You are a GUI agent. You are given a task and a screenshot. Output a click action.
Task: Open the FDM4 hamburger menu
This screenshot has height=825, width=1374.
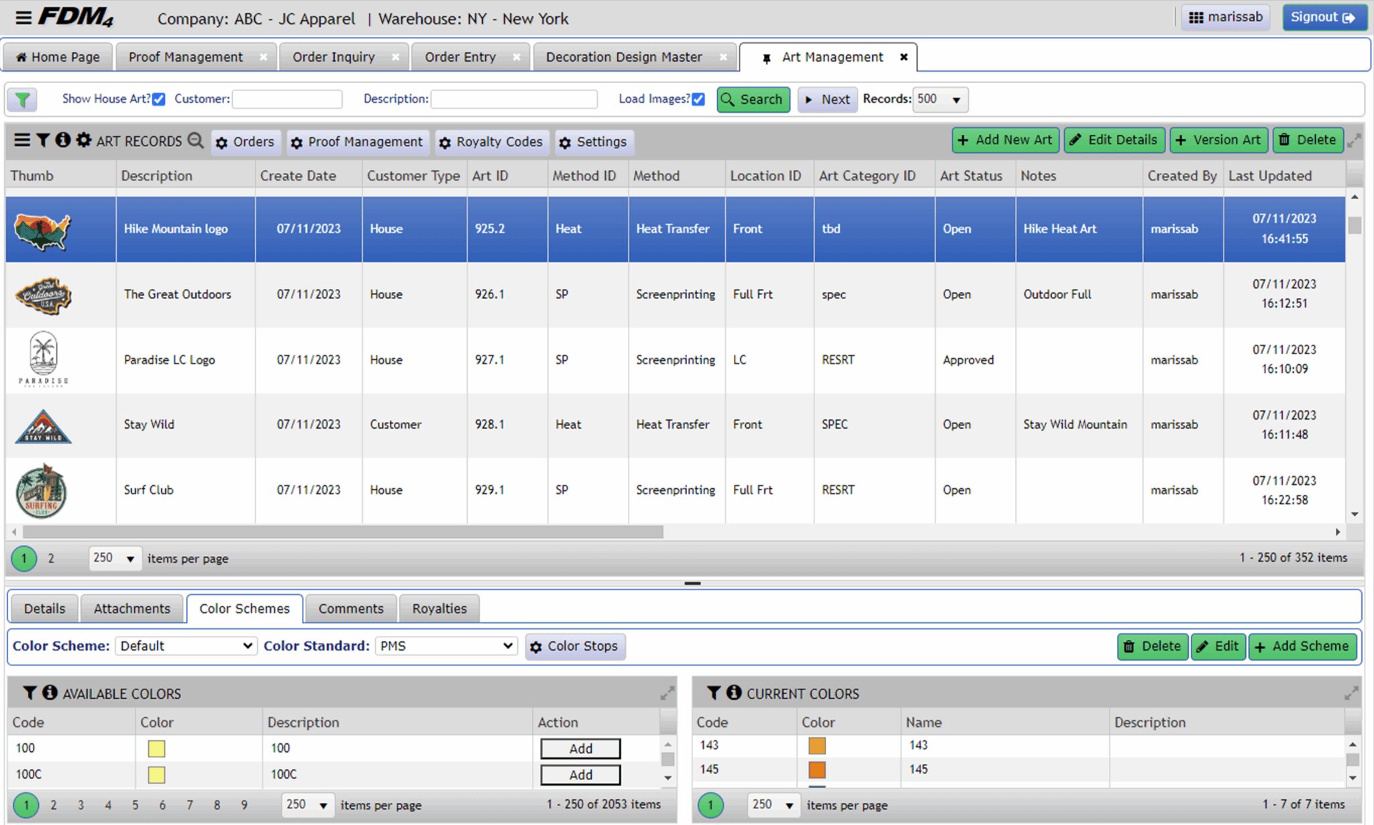[x=23, y=17]
